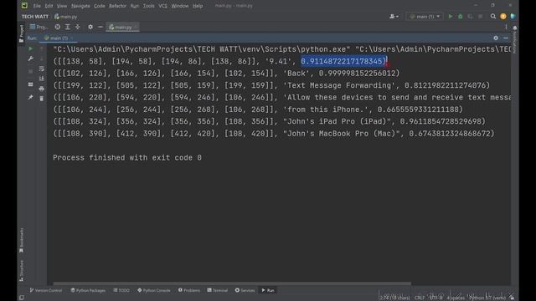Open Search Everywhere magnifier
536x301 pixels.
pyautogui.click(x=493, y=17)
